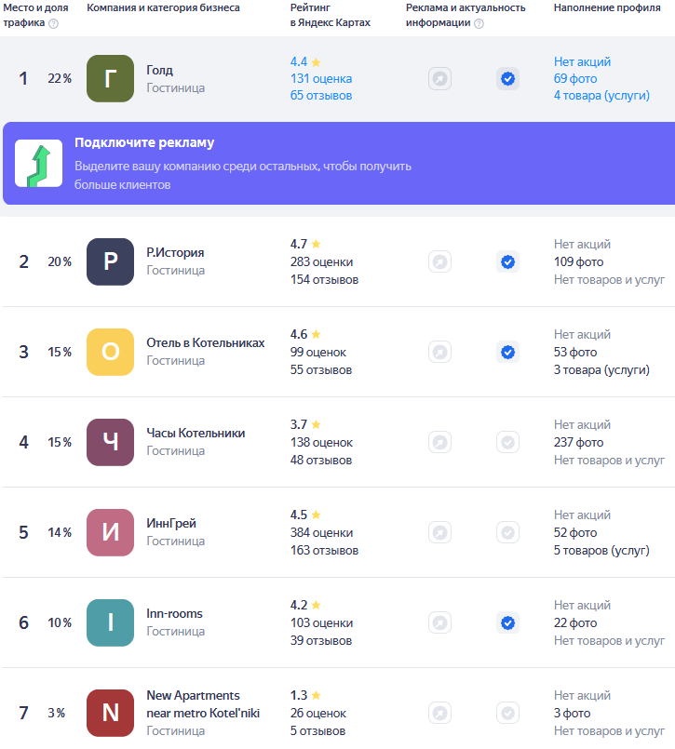Click '5 товаров (услуг)' in ИннГрей row
This screenshot has height=749, width=675.
[x=601, y=551]
